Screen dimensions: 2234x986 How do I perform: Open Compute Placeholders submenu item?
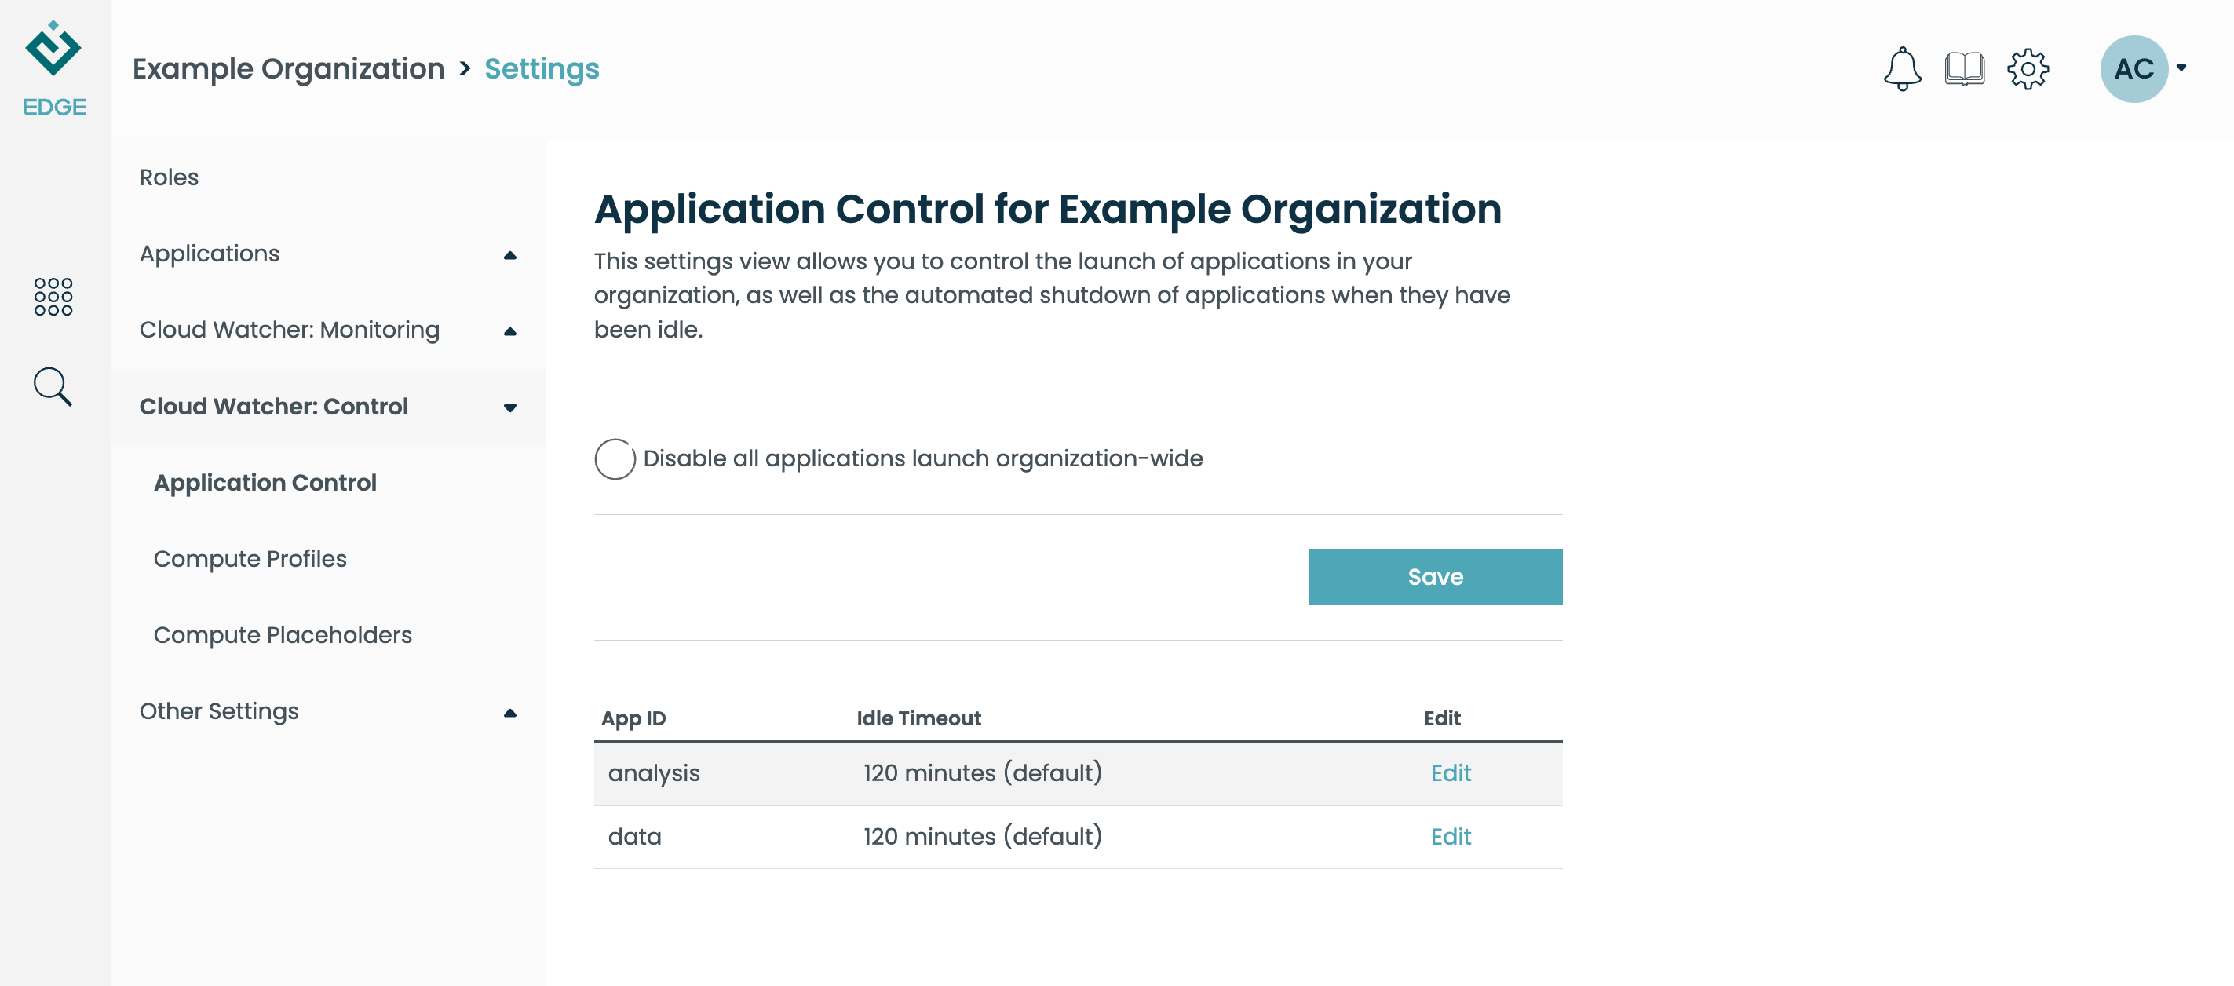pos(283,635)
